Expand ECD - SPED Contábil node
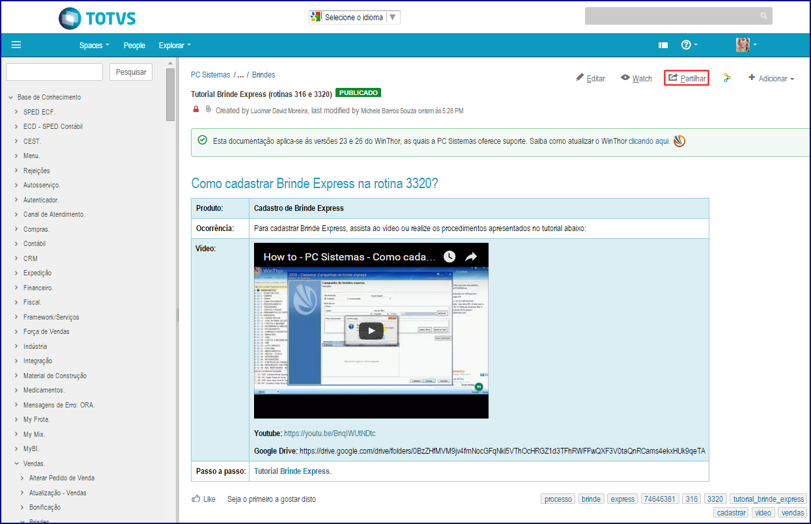This screenshot has height=524, width=811. coord(16,126)
